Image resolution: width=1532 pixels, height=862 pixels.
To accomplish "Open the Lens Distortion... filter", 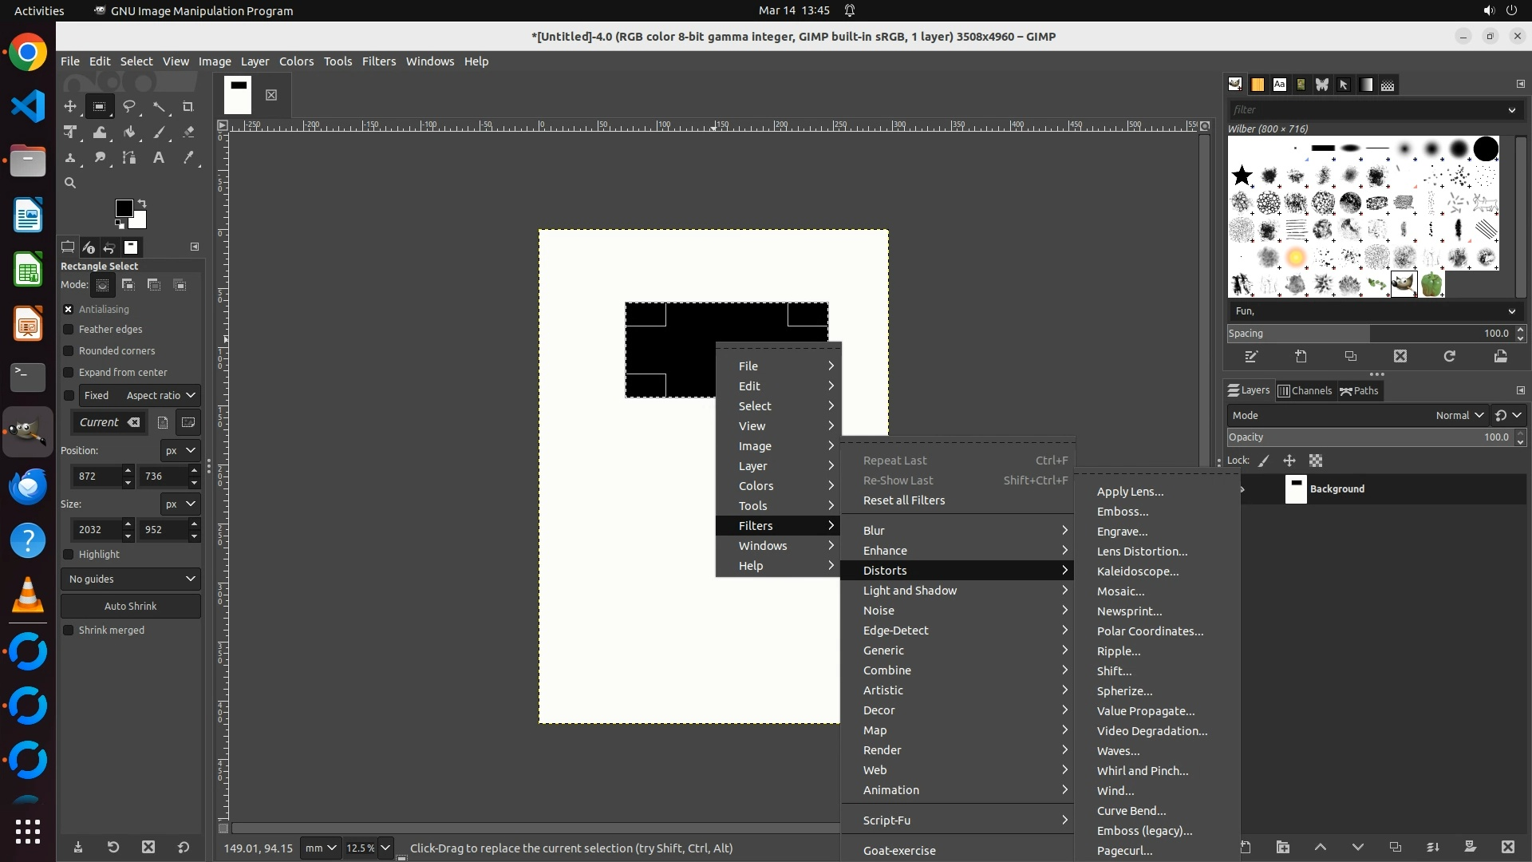I will (1142, 552).
